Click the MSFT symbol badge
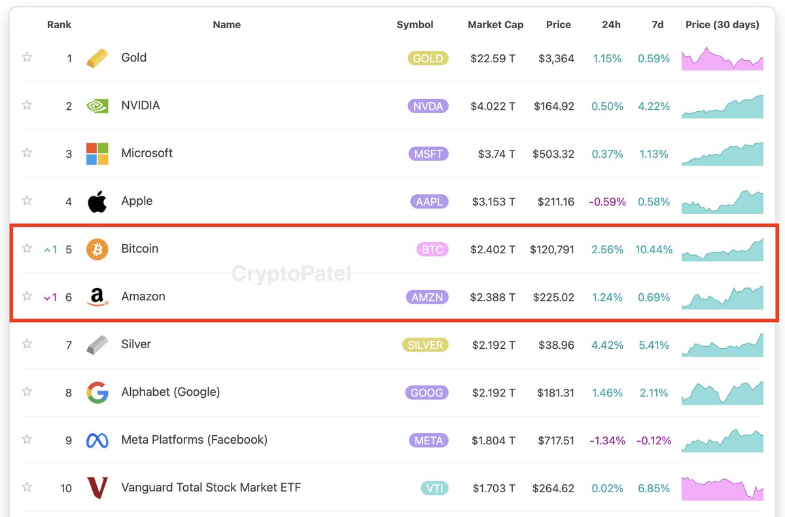The width and height of the screenshot is (785, 517). [x=428, y=154]
